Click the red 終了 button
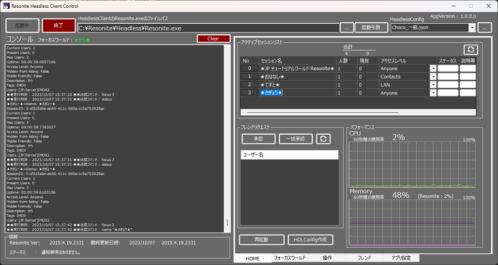 coord(59,26)
